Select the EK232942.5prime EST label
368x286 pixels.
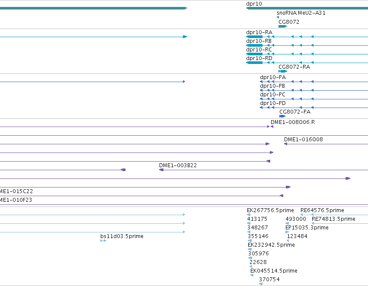tap(271, 245)
